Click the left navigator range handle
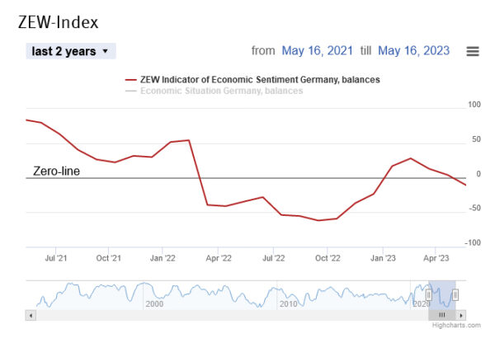Image resolution: width=495 pixels, height=343 pixels. point(429,294)
